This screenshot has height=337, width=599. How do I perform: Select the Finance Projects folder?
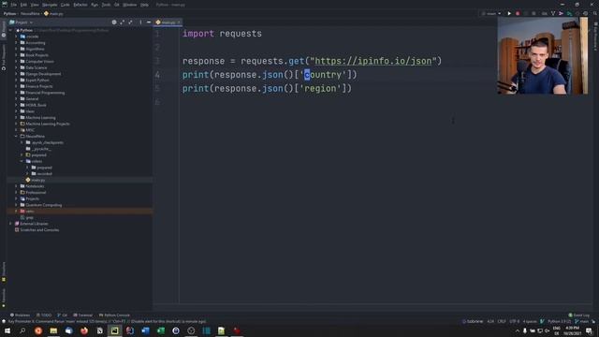tap(38, 86)
